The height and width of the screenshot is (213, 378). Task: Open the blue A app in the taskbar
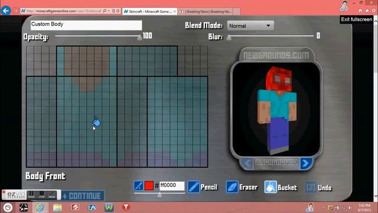pyautogui.click(x=92, y=208)
